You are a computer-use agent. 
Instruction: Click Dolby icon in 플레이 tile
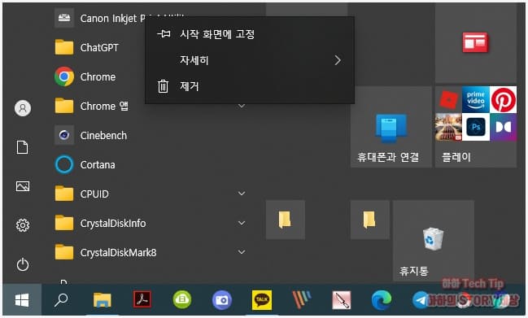tap(503, 127)
